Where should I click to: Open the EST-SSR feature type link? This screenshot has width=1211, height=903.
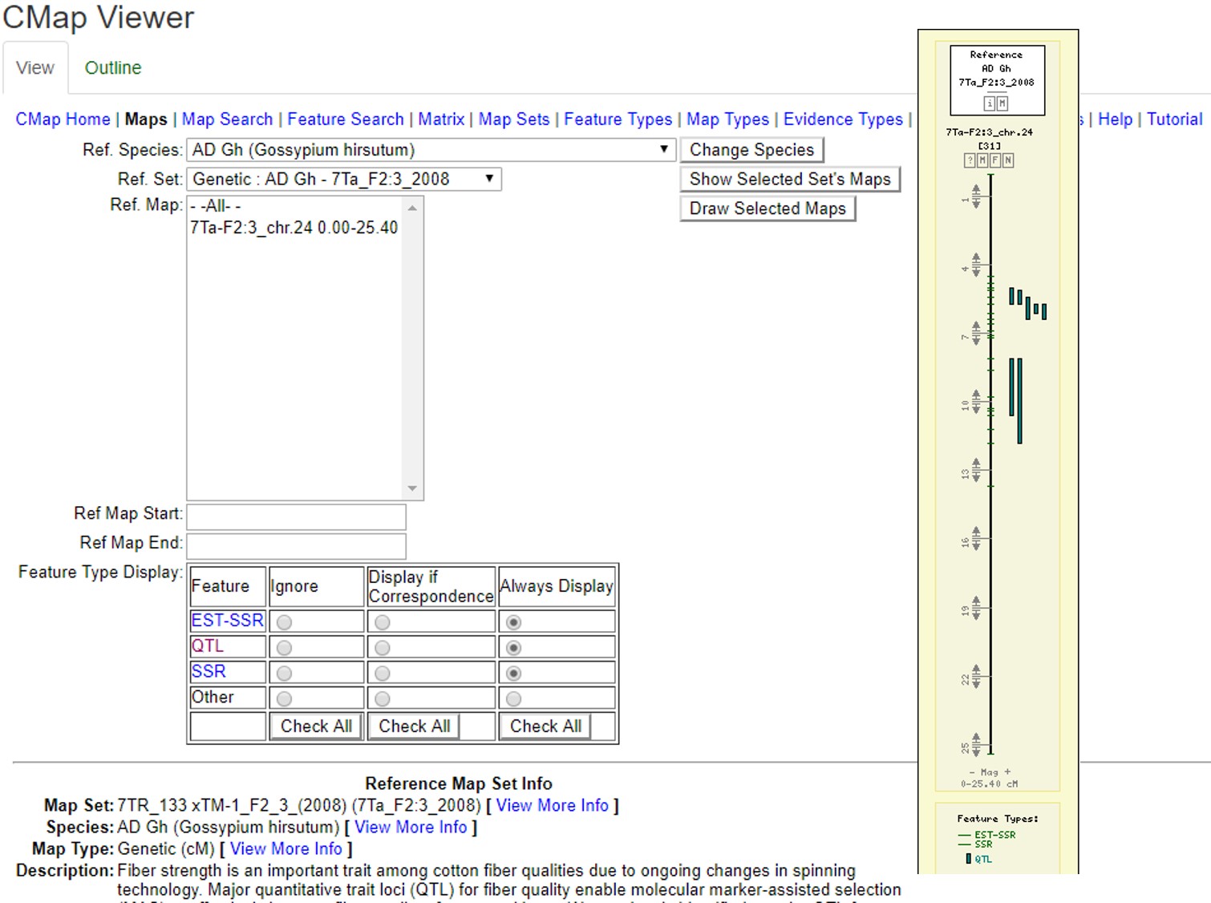[228, 620]
